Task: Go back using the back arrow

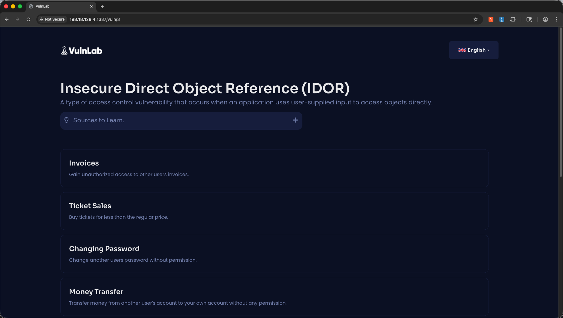Action: click(x=7, y=19)
